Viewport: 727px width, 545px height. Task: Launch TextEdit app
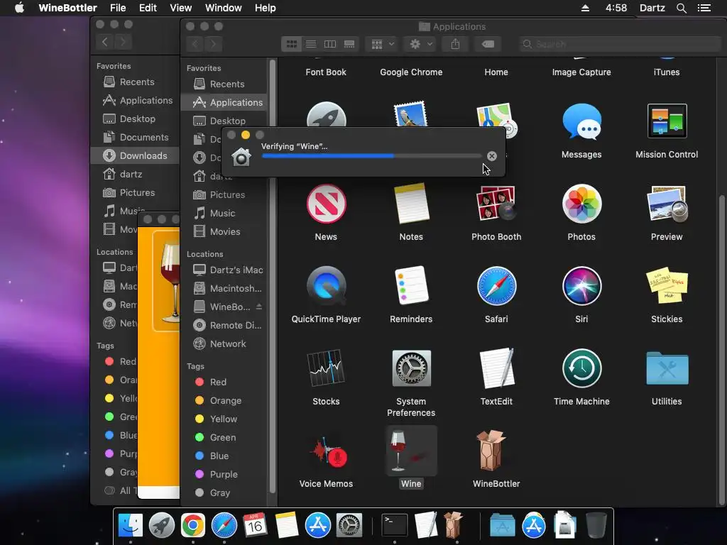point(496,368)
